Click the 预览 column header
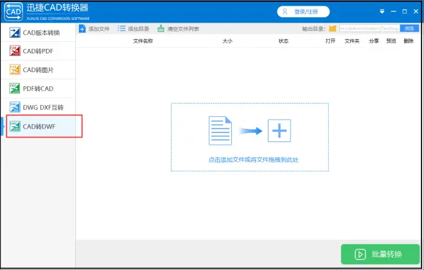 coord(391,41)
